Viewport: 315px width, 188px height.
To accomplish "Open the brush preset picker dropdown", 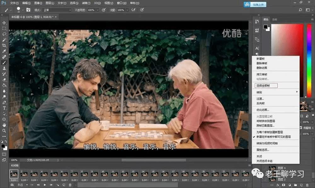I will click(22, 10).
